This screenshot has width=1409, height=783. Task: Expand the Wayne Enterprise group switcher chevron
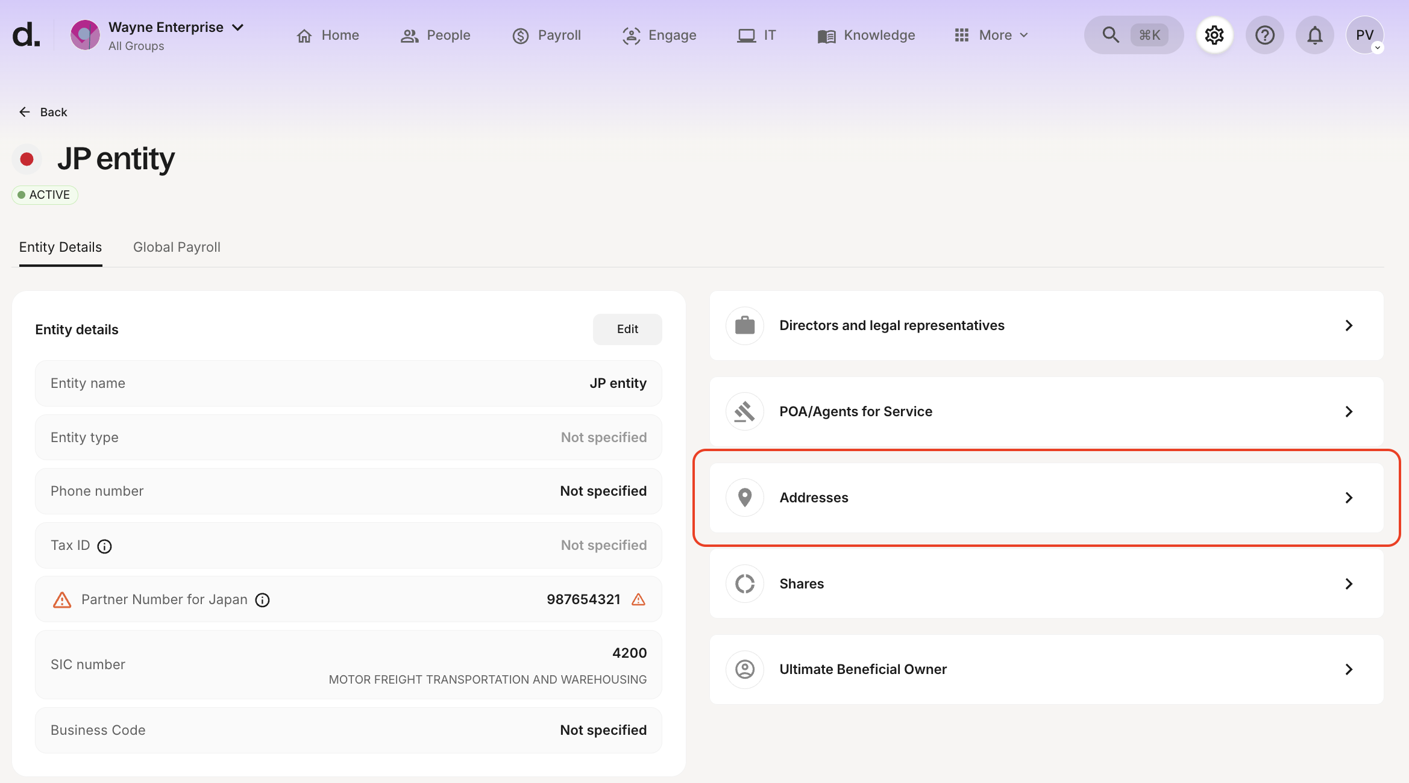238,28
